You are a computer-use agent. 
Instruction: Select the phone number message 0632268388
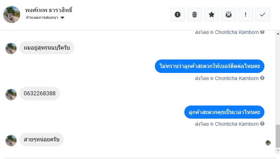coord(40,93)
